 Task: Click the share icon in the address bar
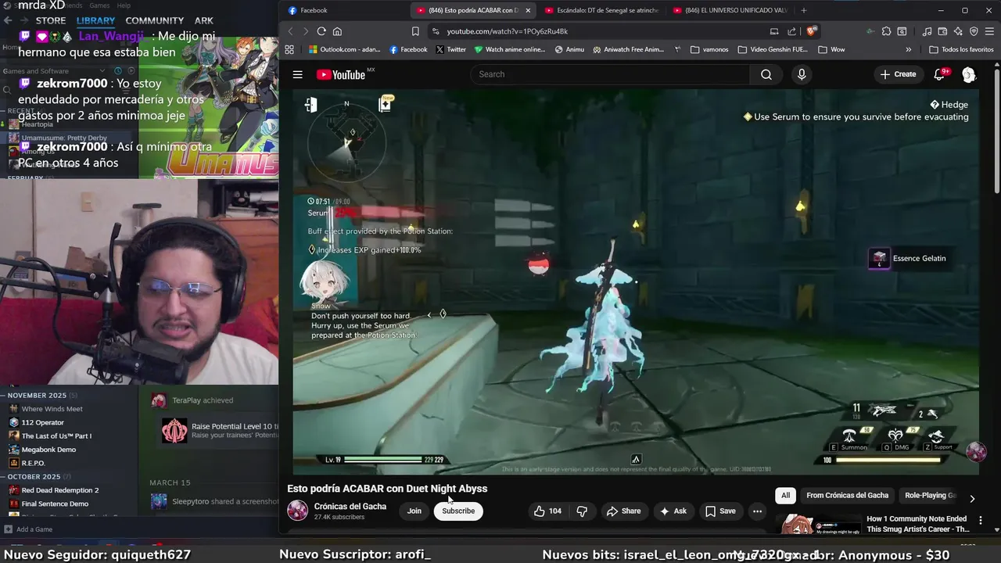pos(791,31)
